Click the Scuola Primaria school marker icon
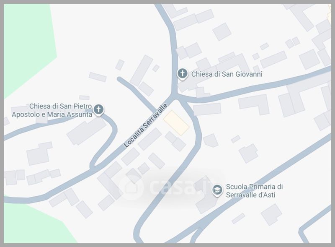 (x=217, y=190)
